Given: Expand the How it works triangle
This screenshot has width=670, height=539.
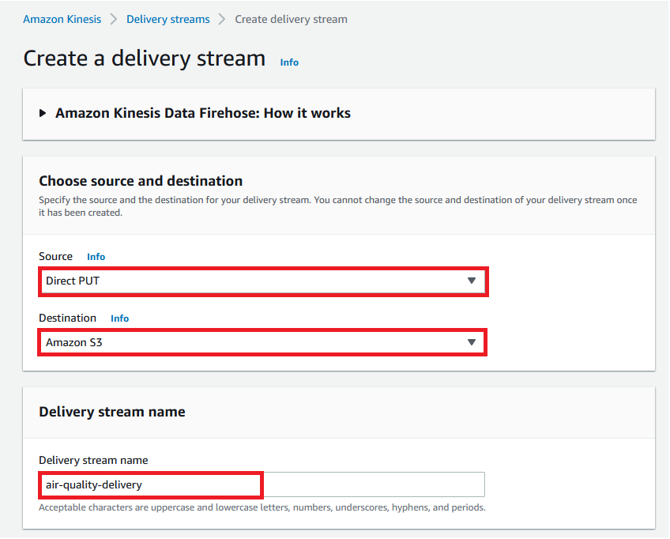Looking at the screenshot, I should [x=43, y=113].
